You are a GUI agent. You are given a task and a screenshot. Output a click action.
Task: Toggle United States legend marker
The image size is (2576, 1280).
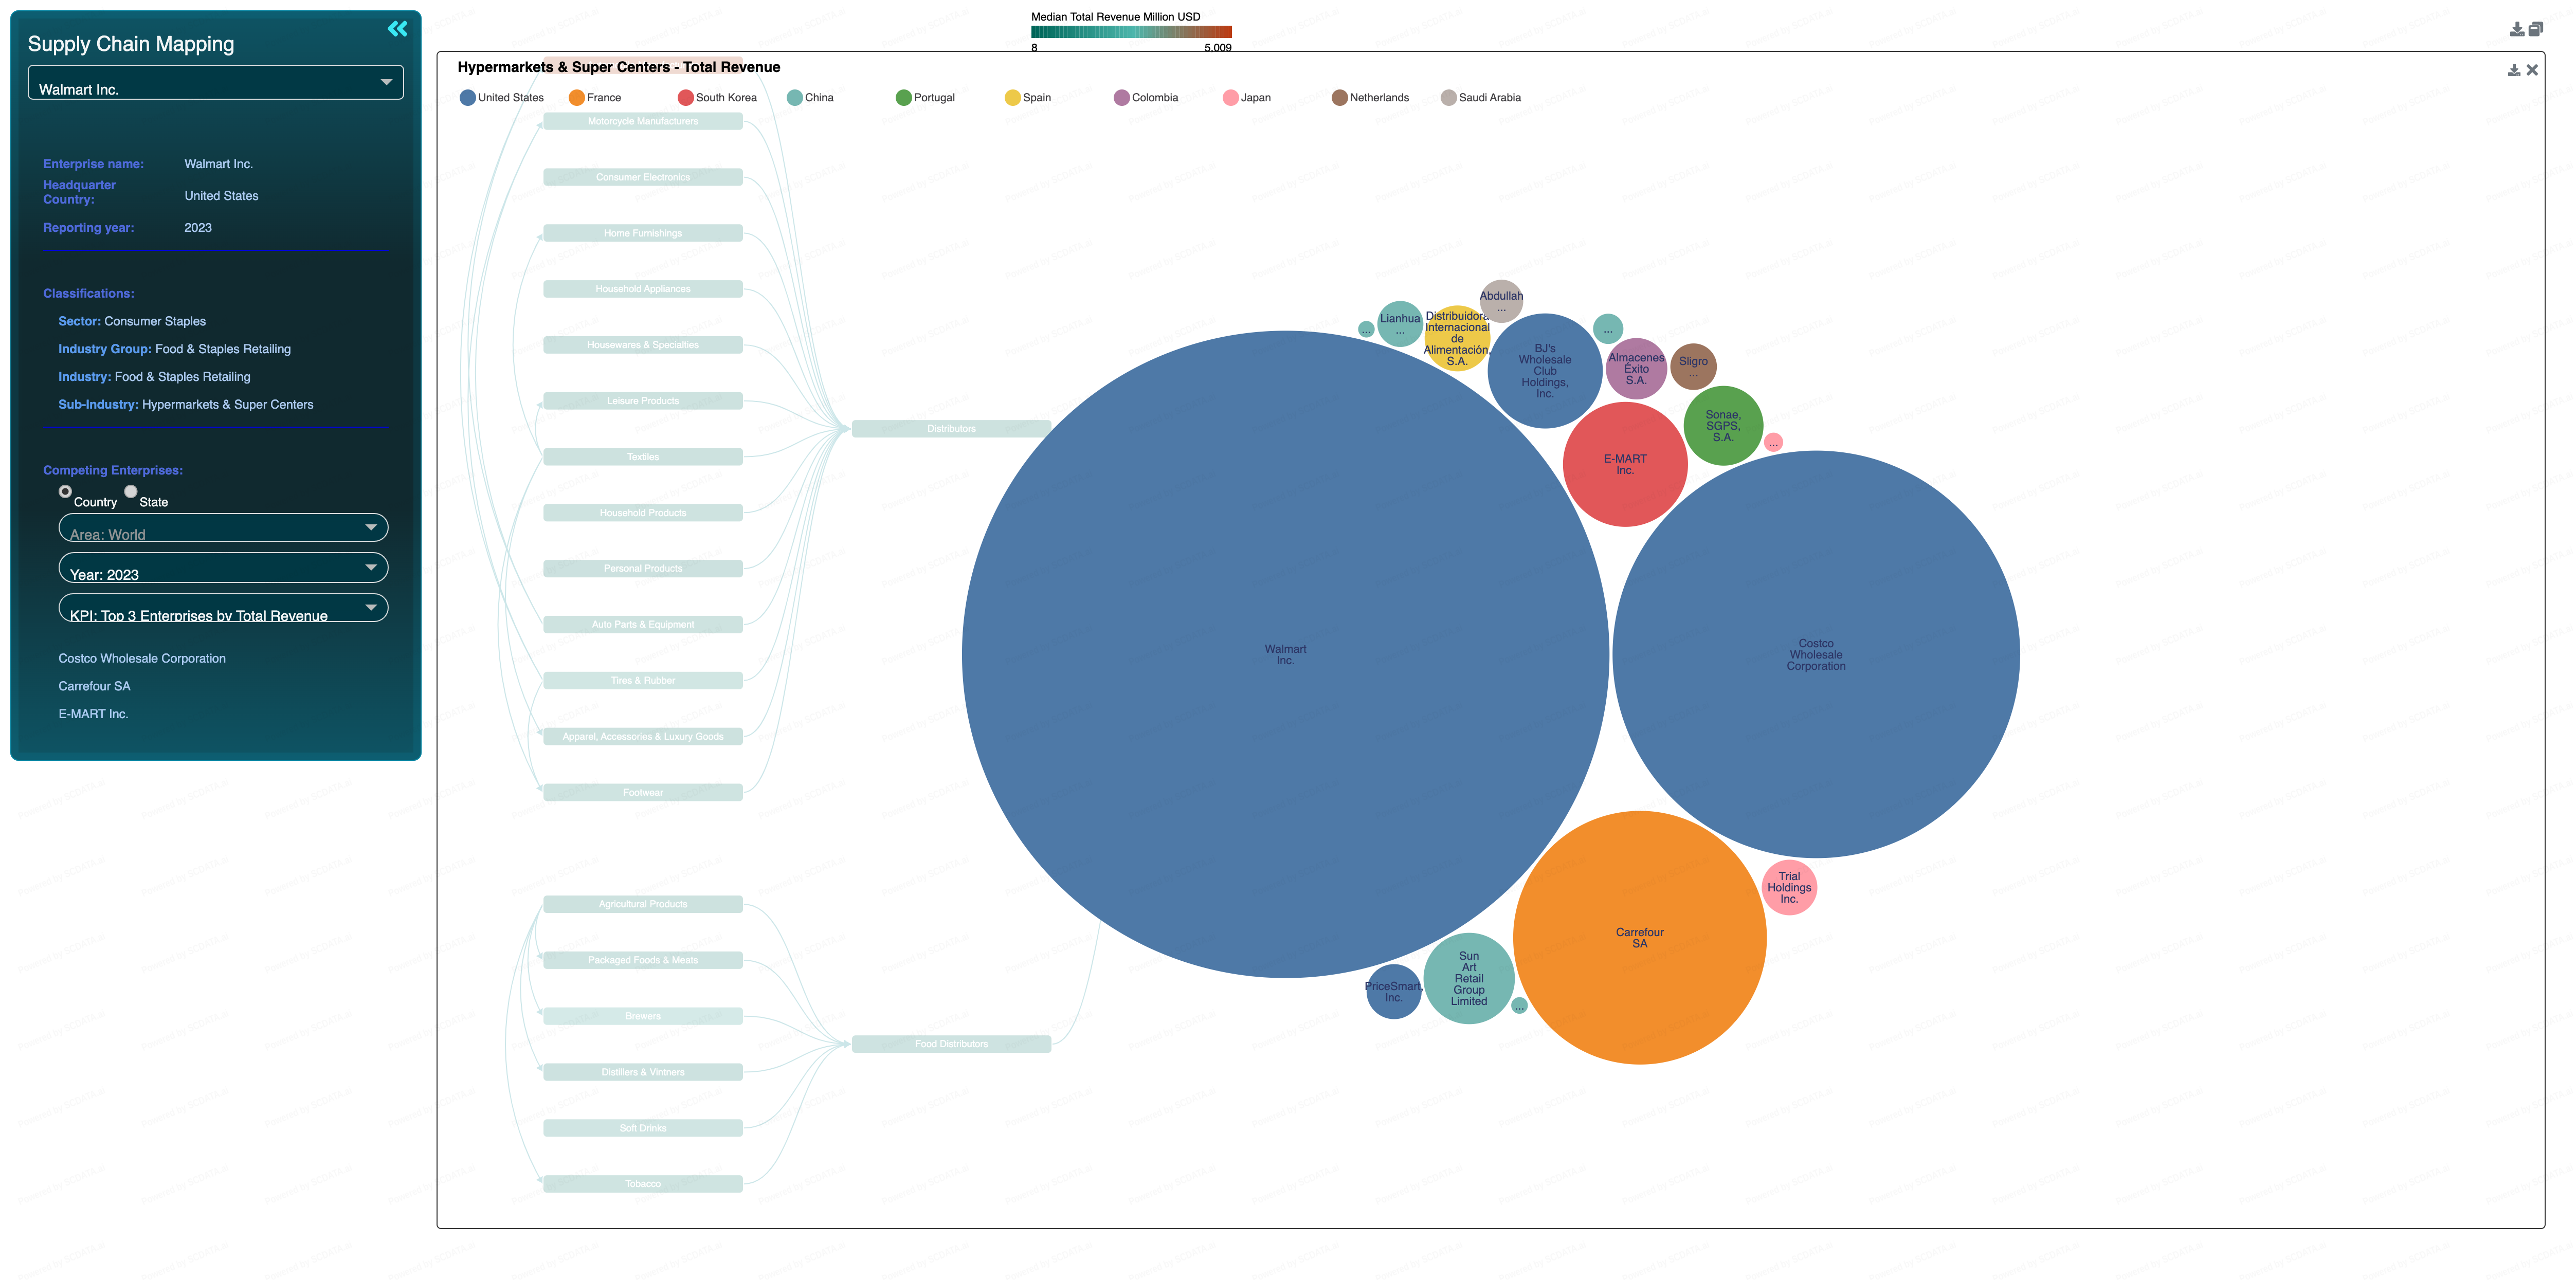pos(467,98)
